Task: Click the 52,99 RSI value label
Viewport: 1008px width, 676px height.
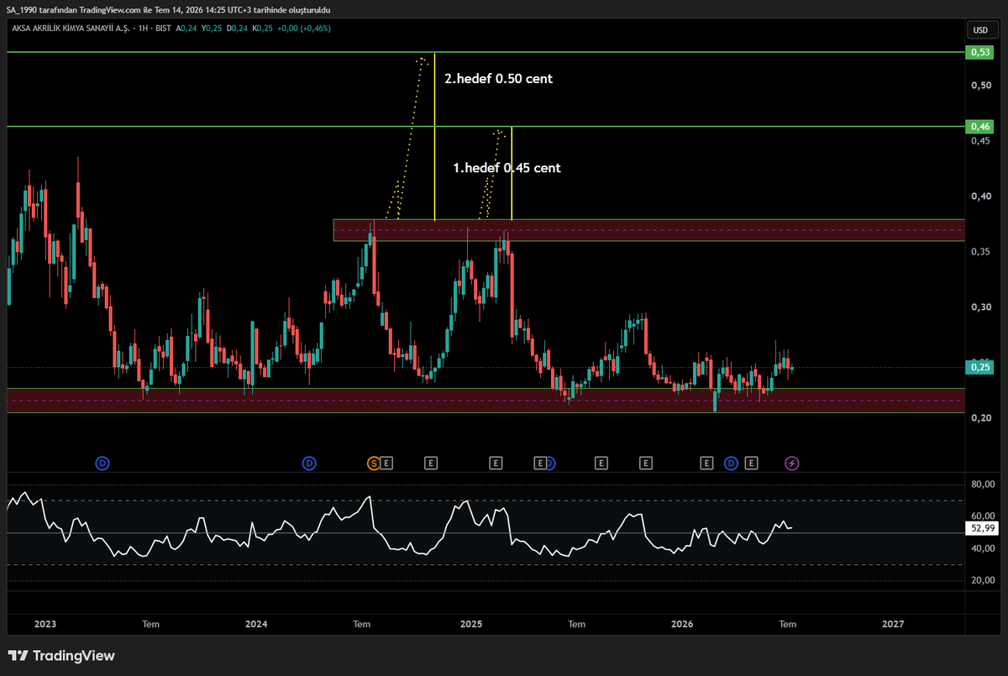Action: point(984,529)
